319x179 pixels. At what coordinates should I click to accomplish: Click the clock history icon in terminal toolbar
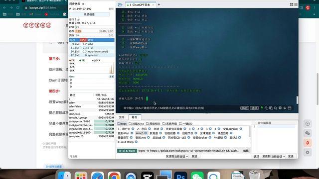click(266, 108)
